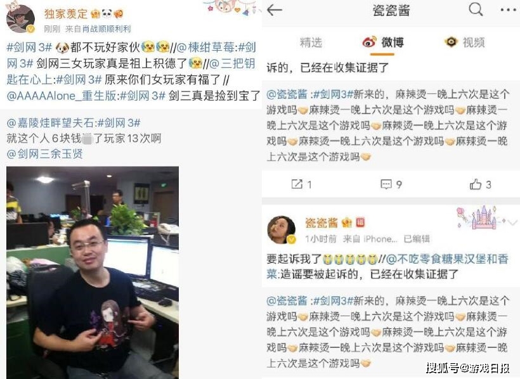Open the 肖战顺顺利利 source link
This screenshot has height=379, width=520.
(107, 29)
